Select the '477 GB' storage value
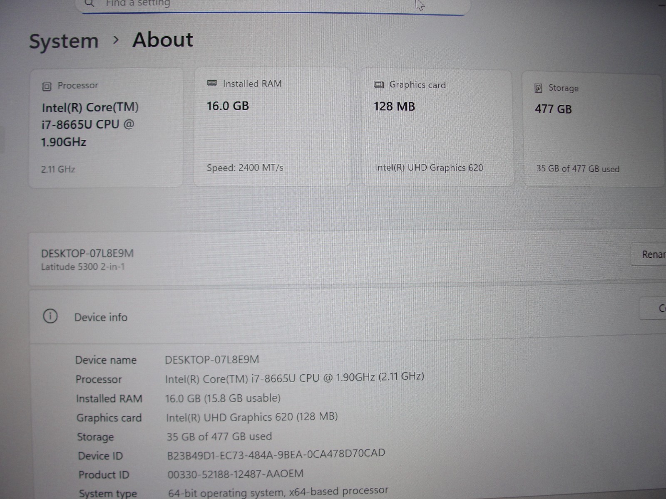 click(553, 109)
